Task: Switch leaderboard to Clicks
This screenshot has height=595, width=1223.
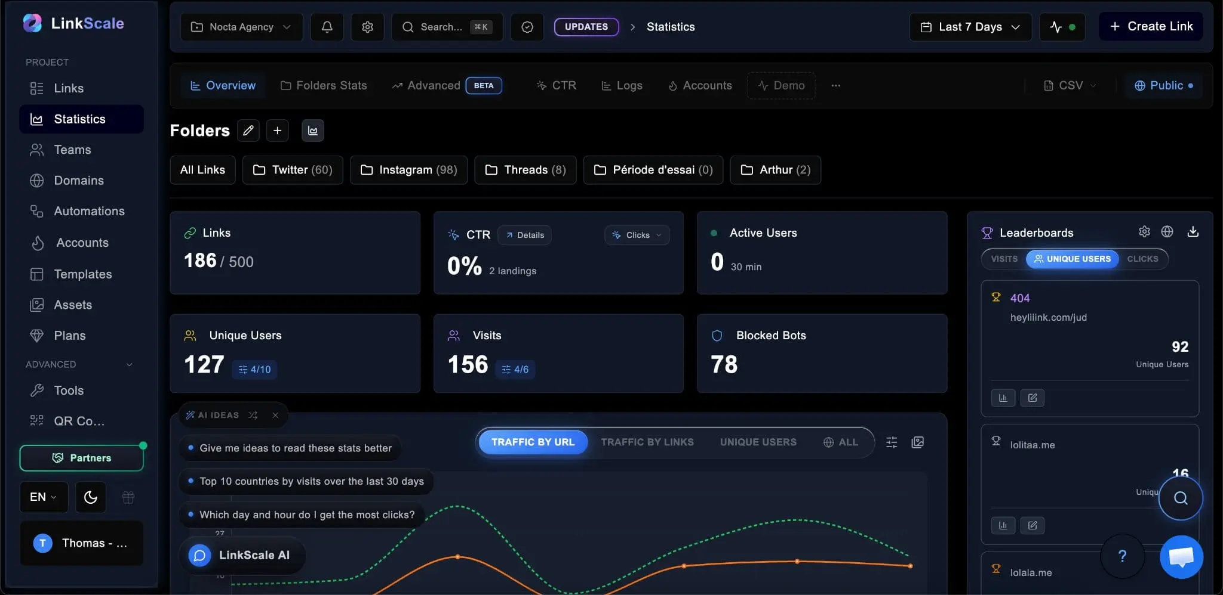Action: [1142, 259]
